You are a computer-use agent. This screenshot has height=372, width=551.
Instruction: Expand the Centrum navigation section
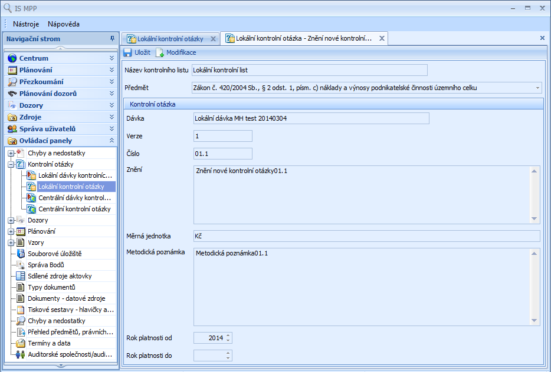pos(111,58)
